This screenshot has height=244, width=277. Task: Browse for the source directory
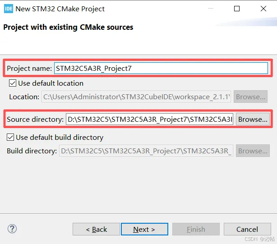(253, 119)
